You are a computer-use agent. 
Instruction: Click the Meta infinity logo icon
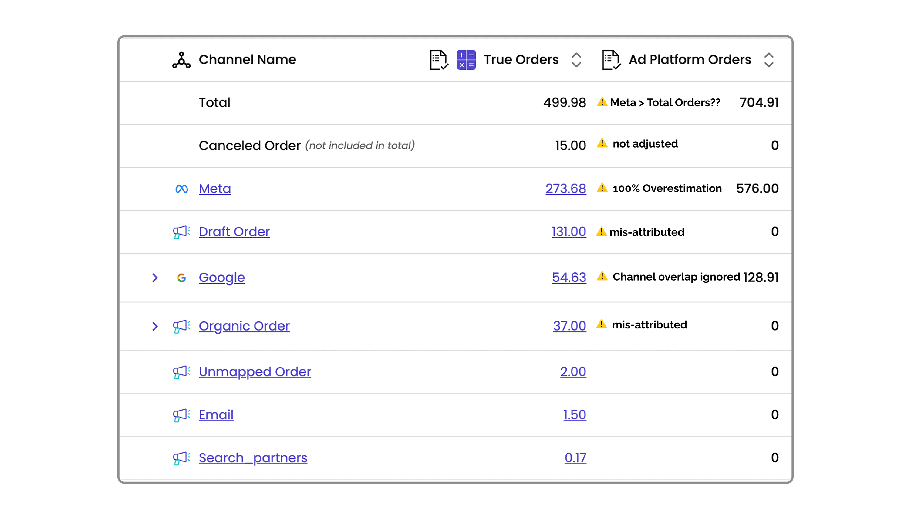point(181,188)
